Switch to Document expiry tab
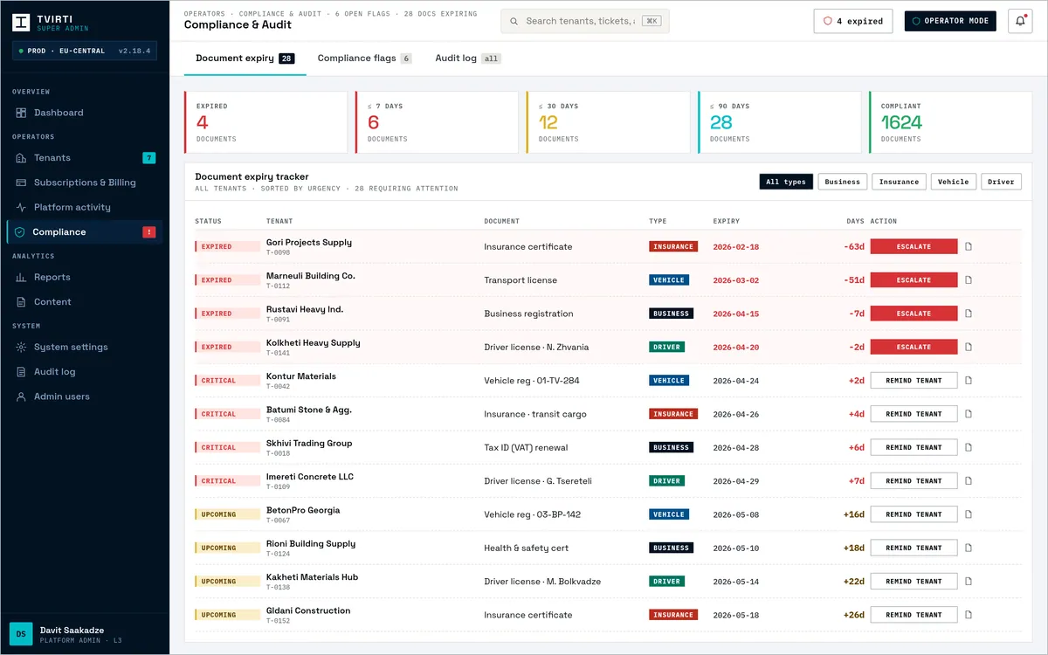The height and width of the screenshot is (655, 1048). click(245, 59)
